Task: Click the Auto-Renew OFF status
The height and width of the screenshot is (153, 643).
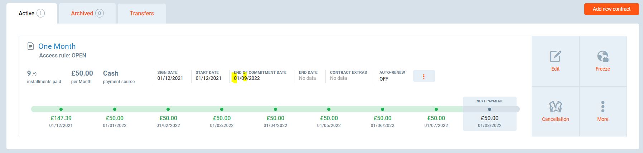Action: (384, 79)
